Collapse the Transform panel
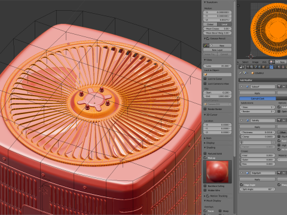287x215 pixels. click(x=205, y=2)
